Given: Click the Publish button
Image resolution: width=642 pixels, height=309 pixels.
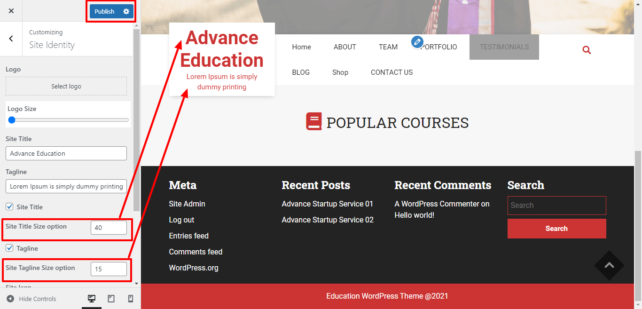Looking at the screenshot, I should 104,11.
